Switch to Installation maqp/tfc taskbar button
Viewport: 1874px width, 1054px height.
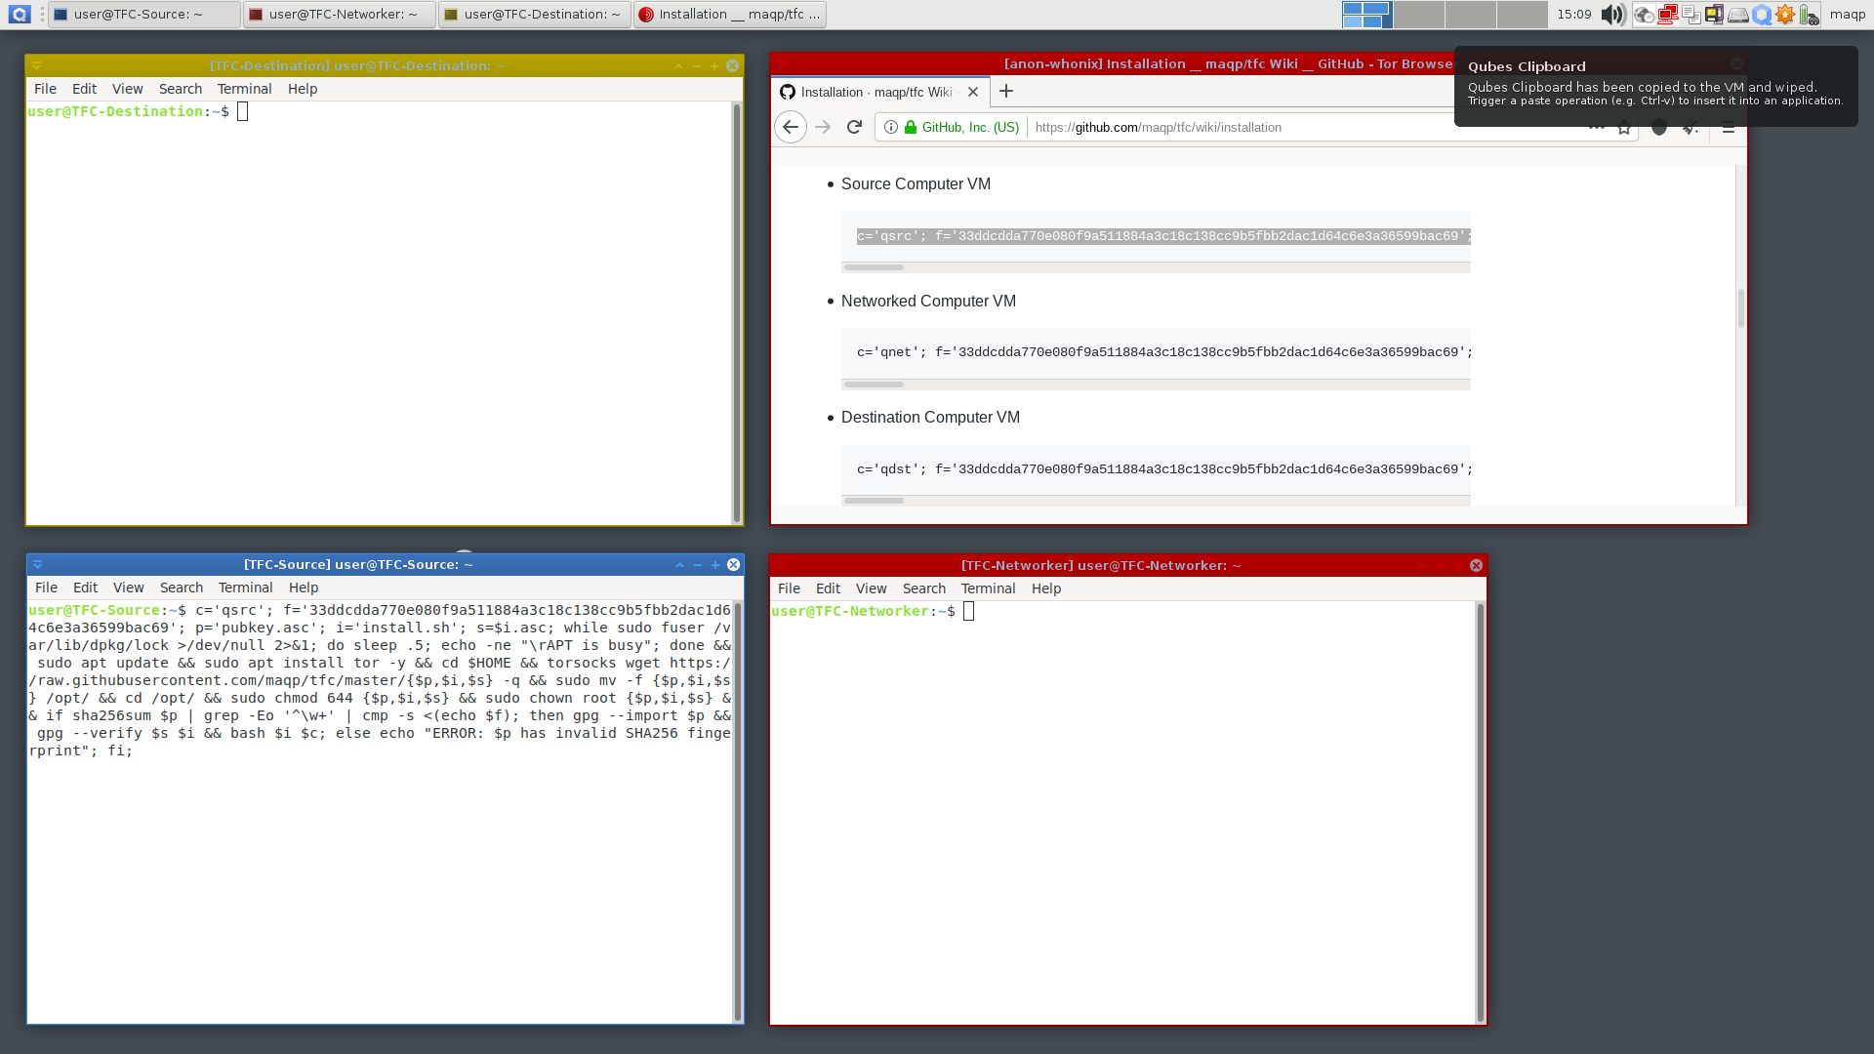pos(729,14)
